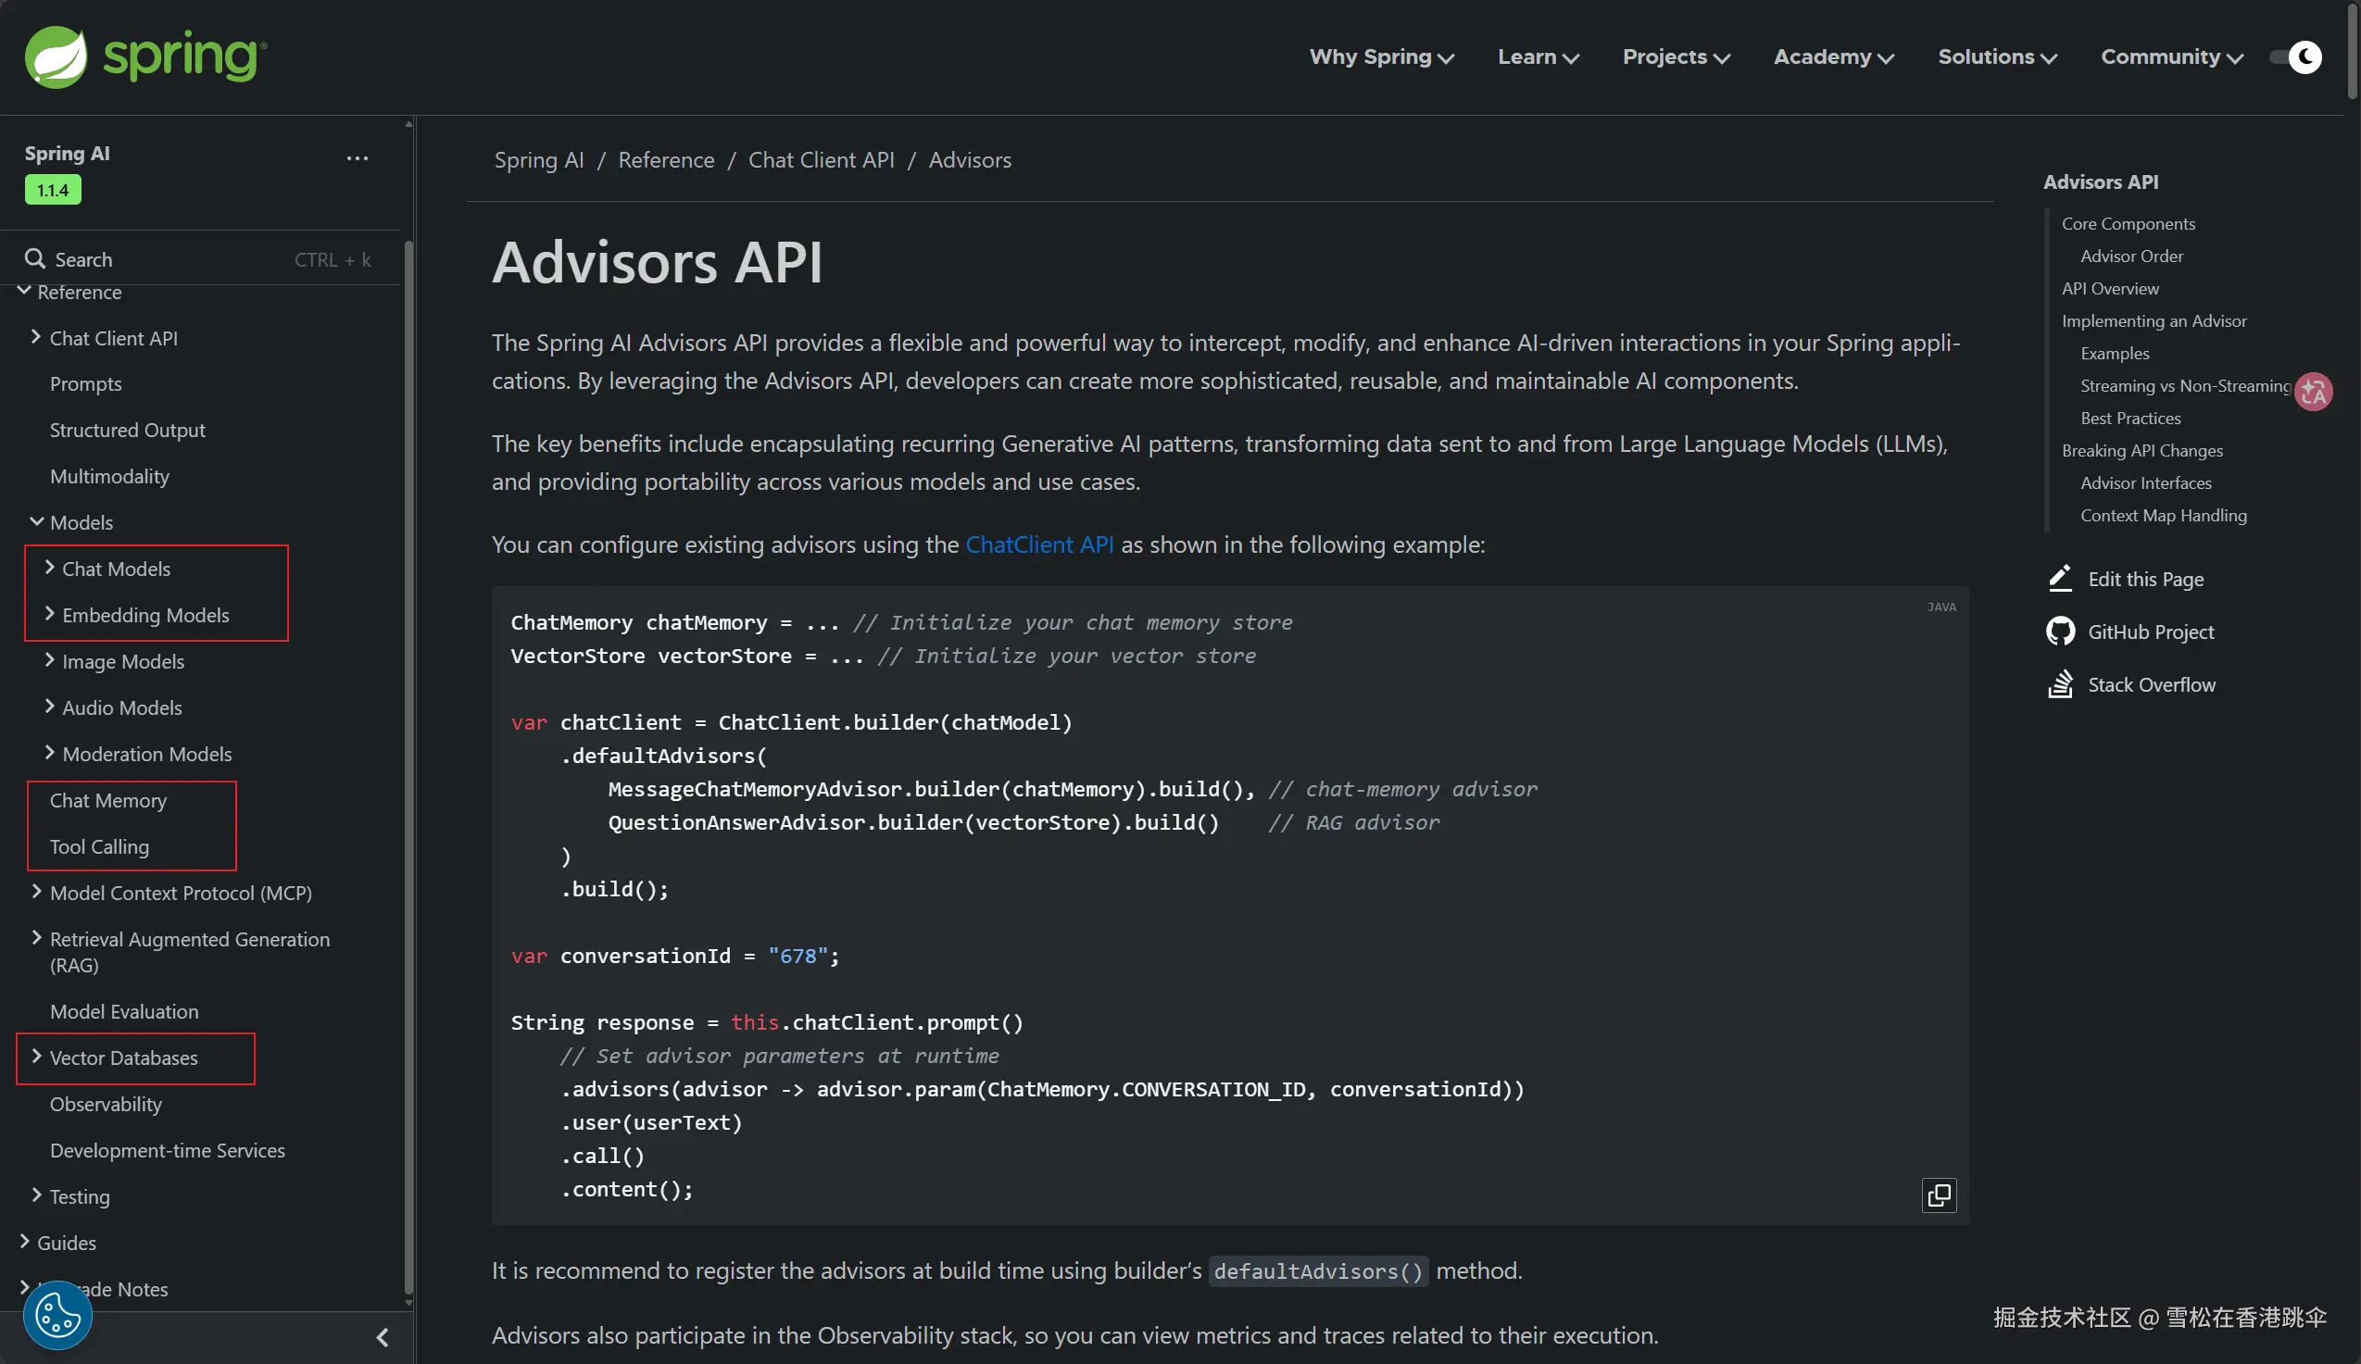Click the Spring leaf logo

(x=57, y=57)
